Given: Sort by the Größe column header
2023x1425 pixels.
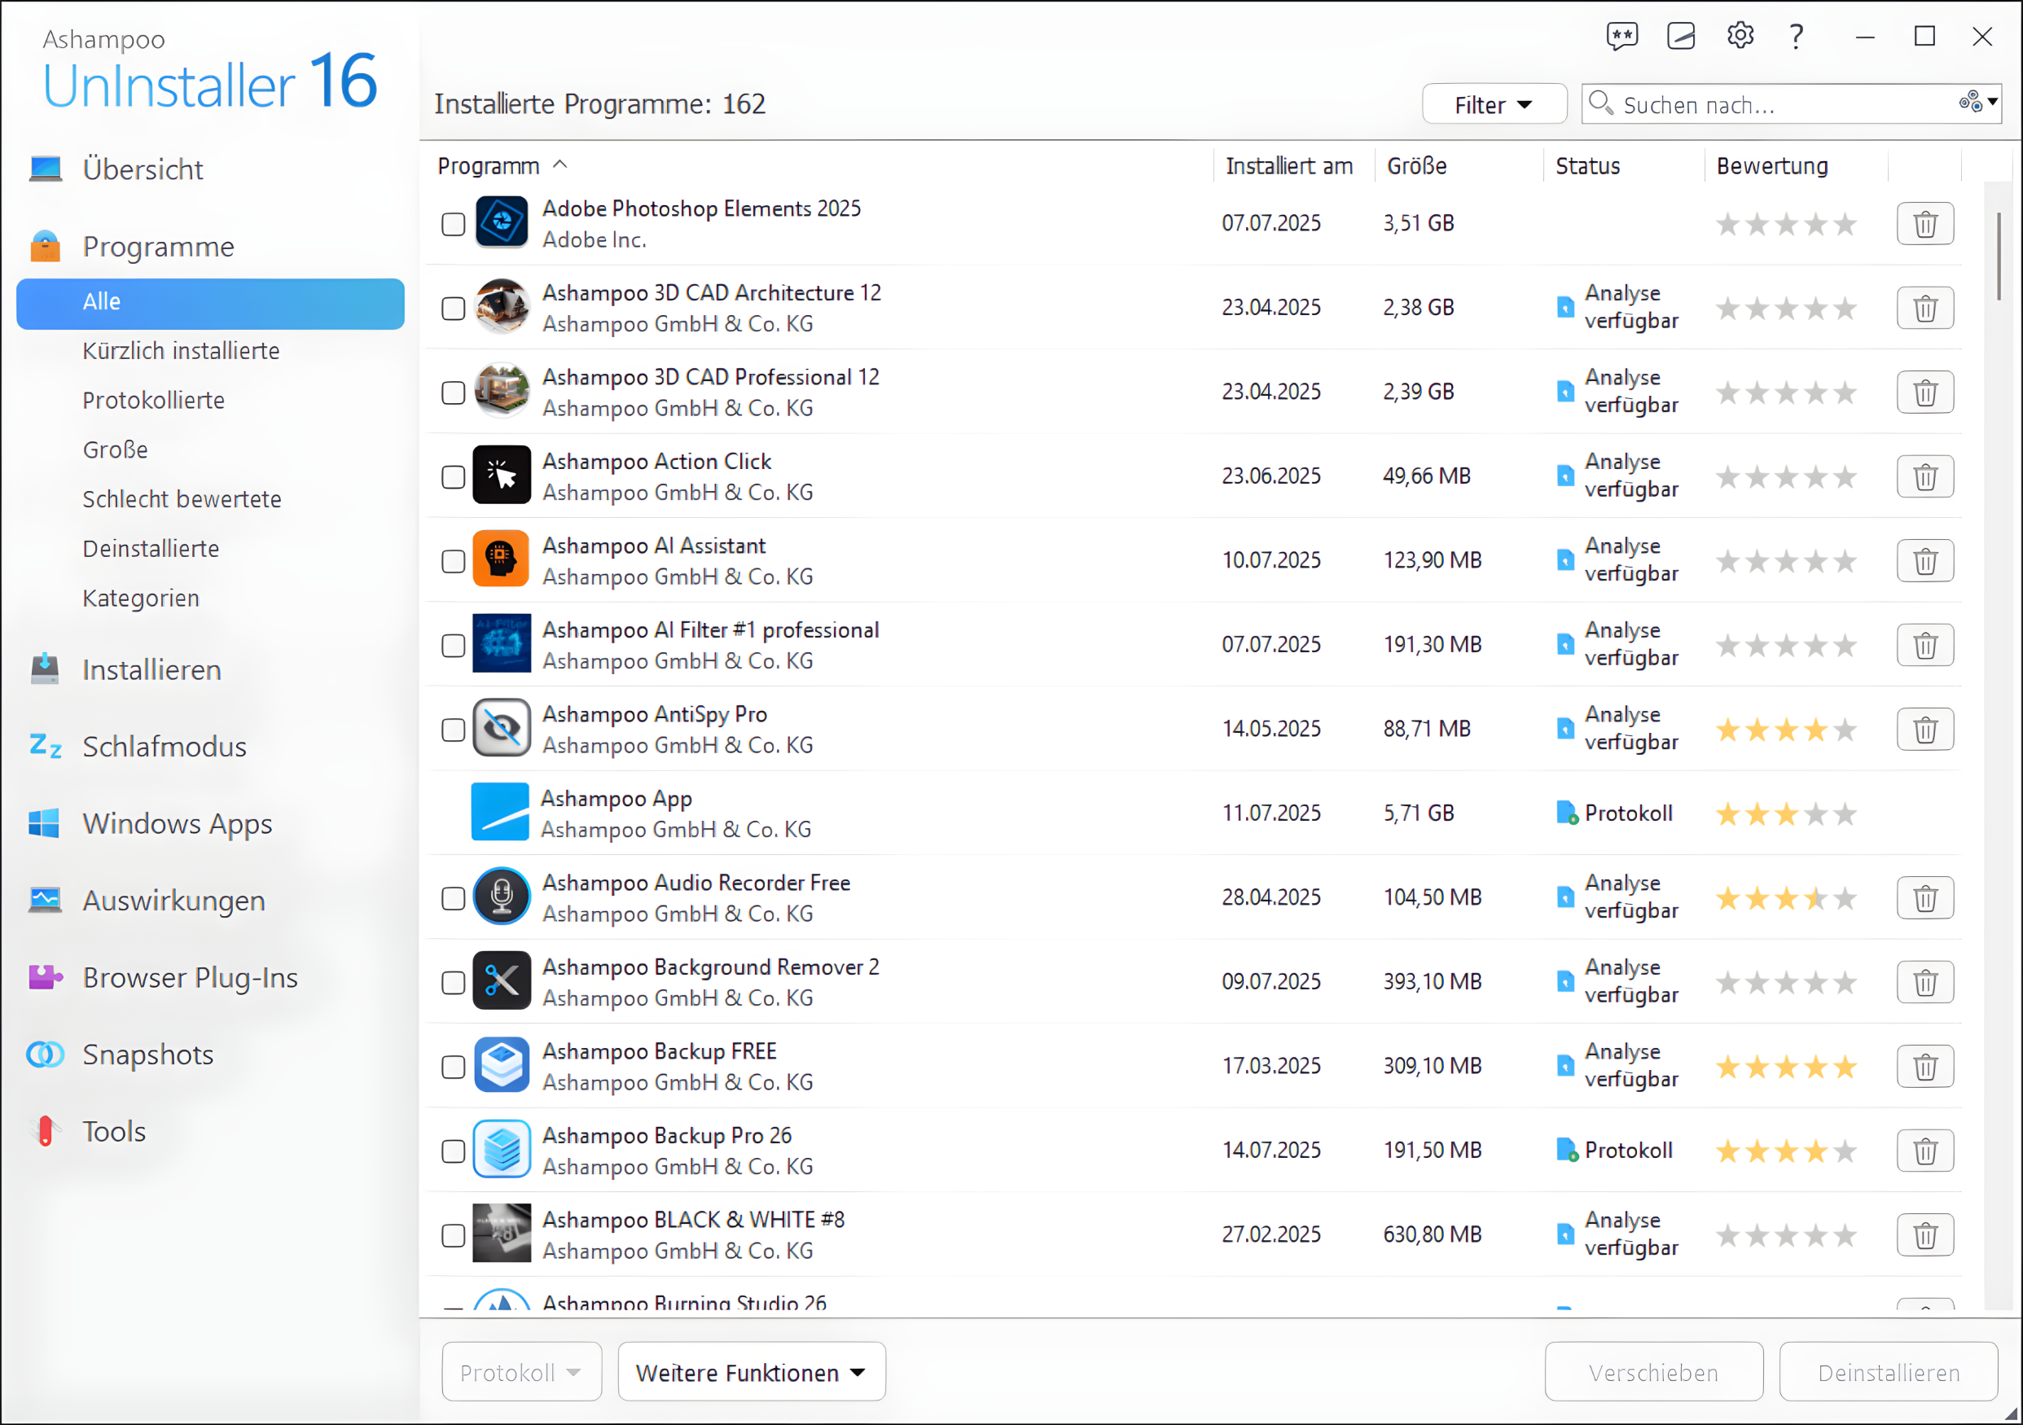Looking at the screenshot, I should pos(1416,165).
